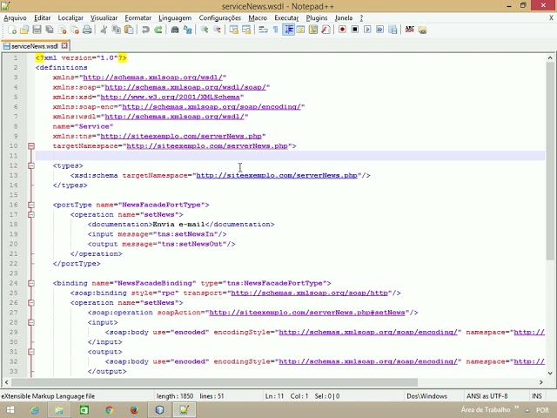Click the schemas.xmlsoap.org/wsdl/soap/ link on line 4

pyautogui.click(x=185, y=87)
